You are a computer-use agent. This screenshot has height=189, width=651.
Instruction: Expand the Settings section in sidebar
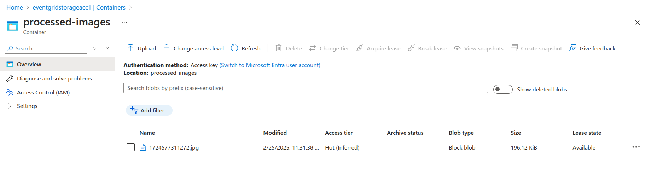click(x=10, y=106)
